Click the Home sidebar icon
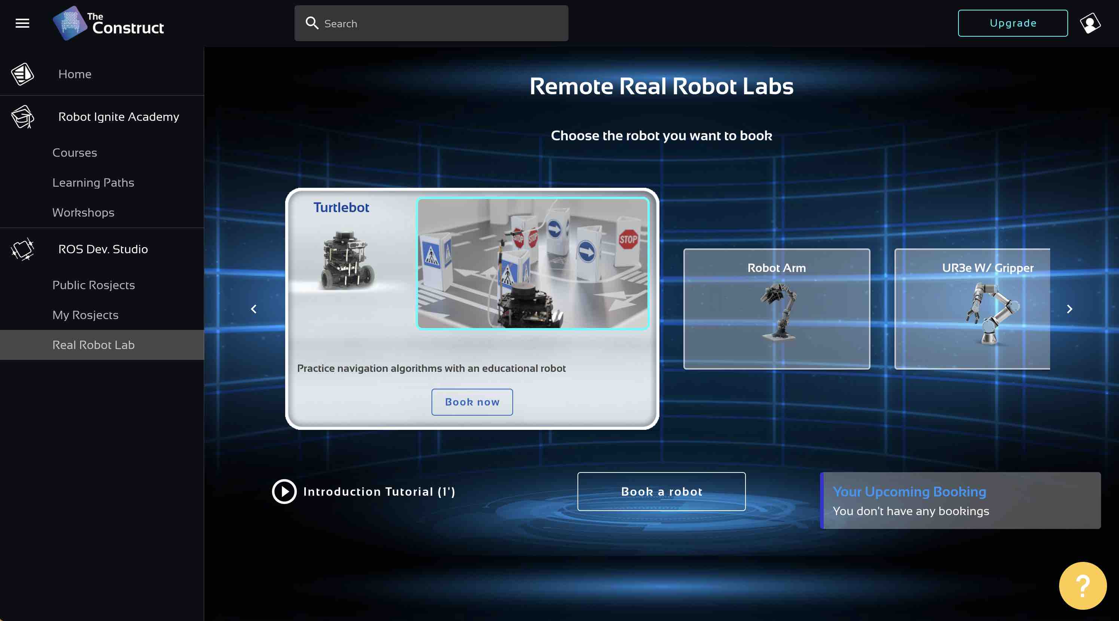Image resolution: width=1119 pixels, height=621 pixels. coord(22,74)
